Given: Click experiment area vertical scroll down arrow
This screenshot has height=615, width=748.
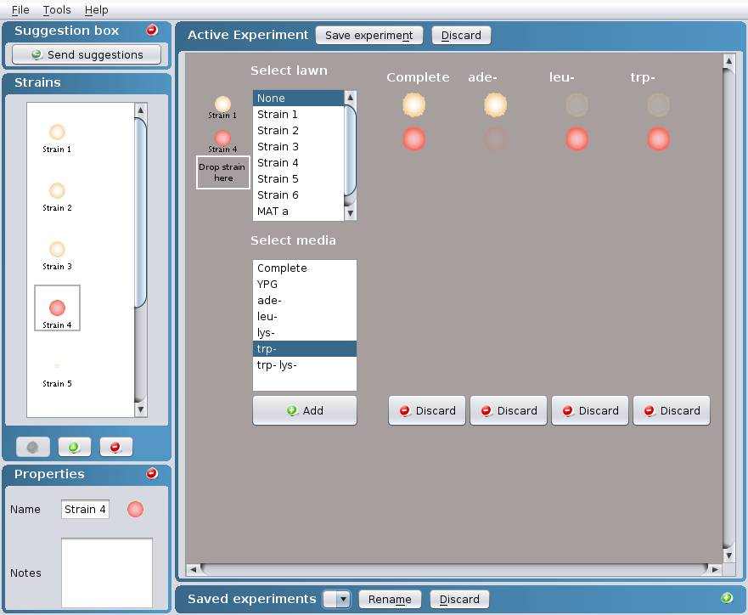Looking at the screenshot, I should coord(728,556).
